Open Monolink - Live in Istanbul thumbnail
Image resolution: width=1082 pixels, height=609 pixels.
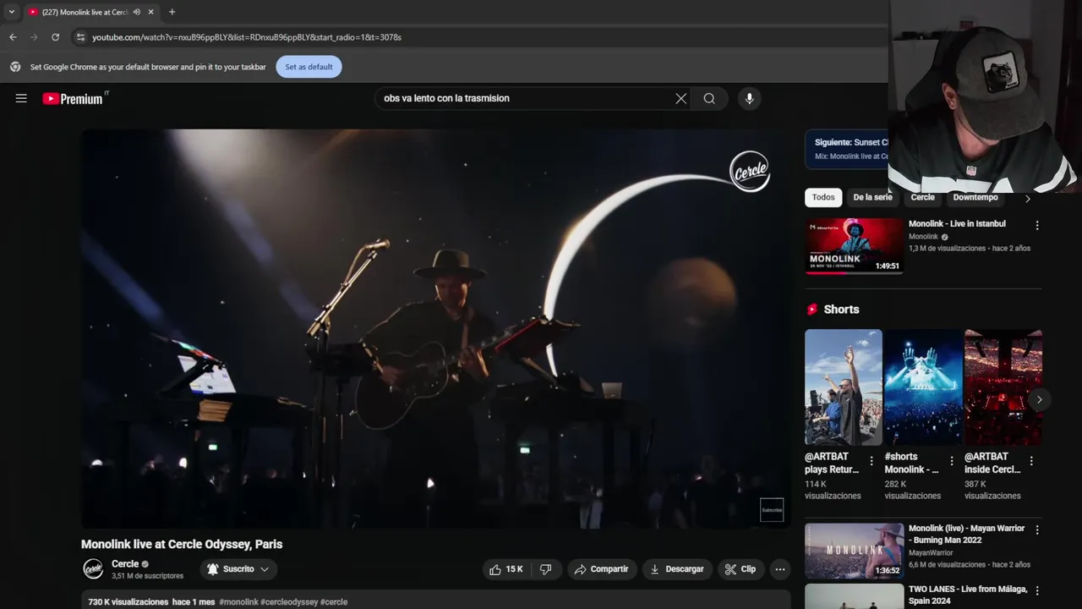point(854,246)
